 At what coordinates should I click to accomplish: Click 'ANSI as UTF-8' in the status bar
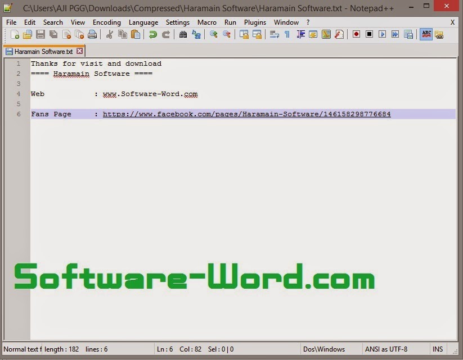click(386, 349)
